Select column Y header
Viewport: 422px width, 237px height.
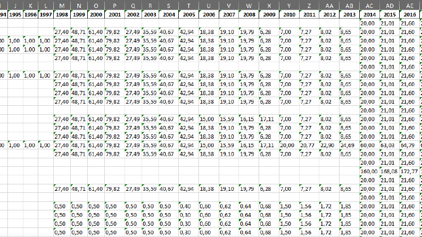(x=289, y=6)
